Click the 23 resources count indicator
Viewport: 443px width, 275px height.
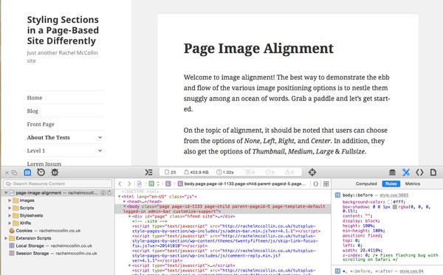[x=171, y=173]
